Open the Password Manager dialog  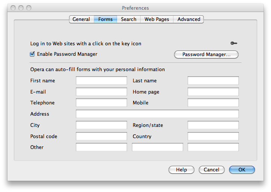point(206,55)
